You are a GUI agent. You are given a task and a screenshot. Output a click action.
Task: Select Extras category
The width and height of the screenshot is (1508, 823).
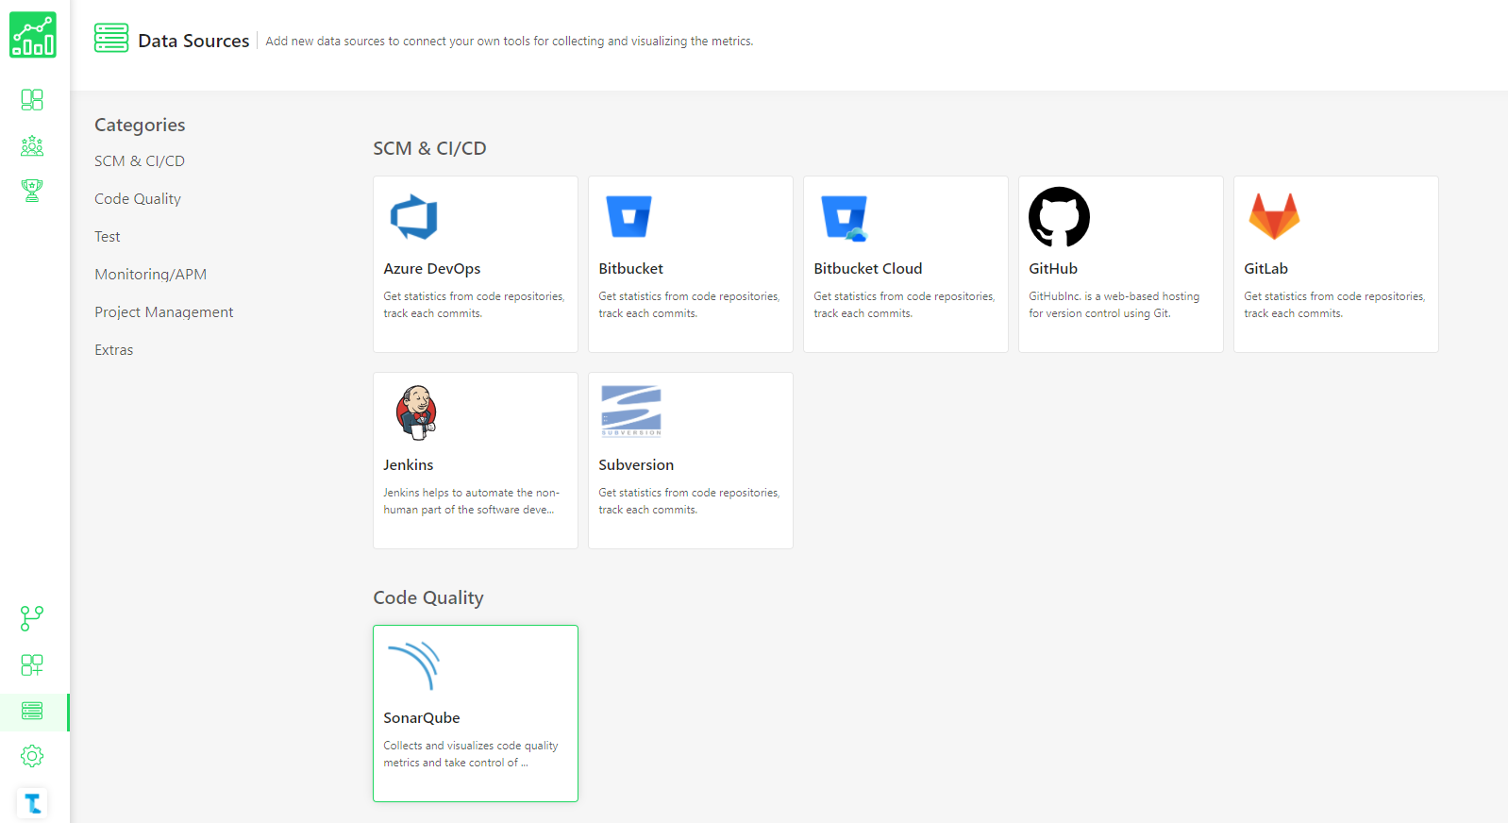point(114,350)
